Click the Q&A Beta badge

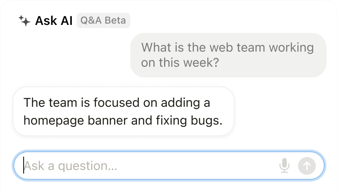[103, 20]
